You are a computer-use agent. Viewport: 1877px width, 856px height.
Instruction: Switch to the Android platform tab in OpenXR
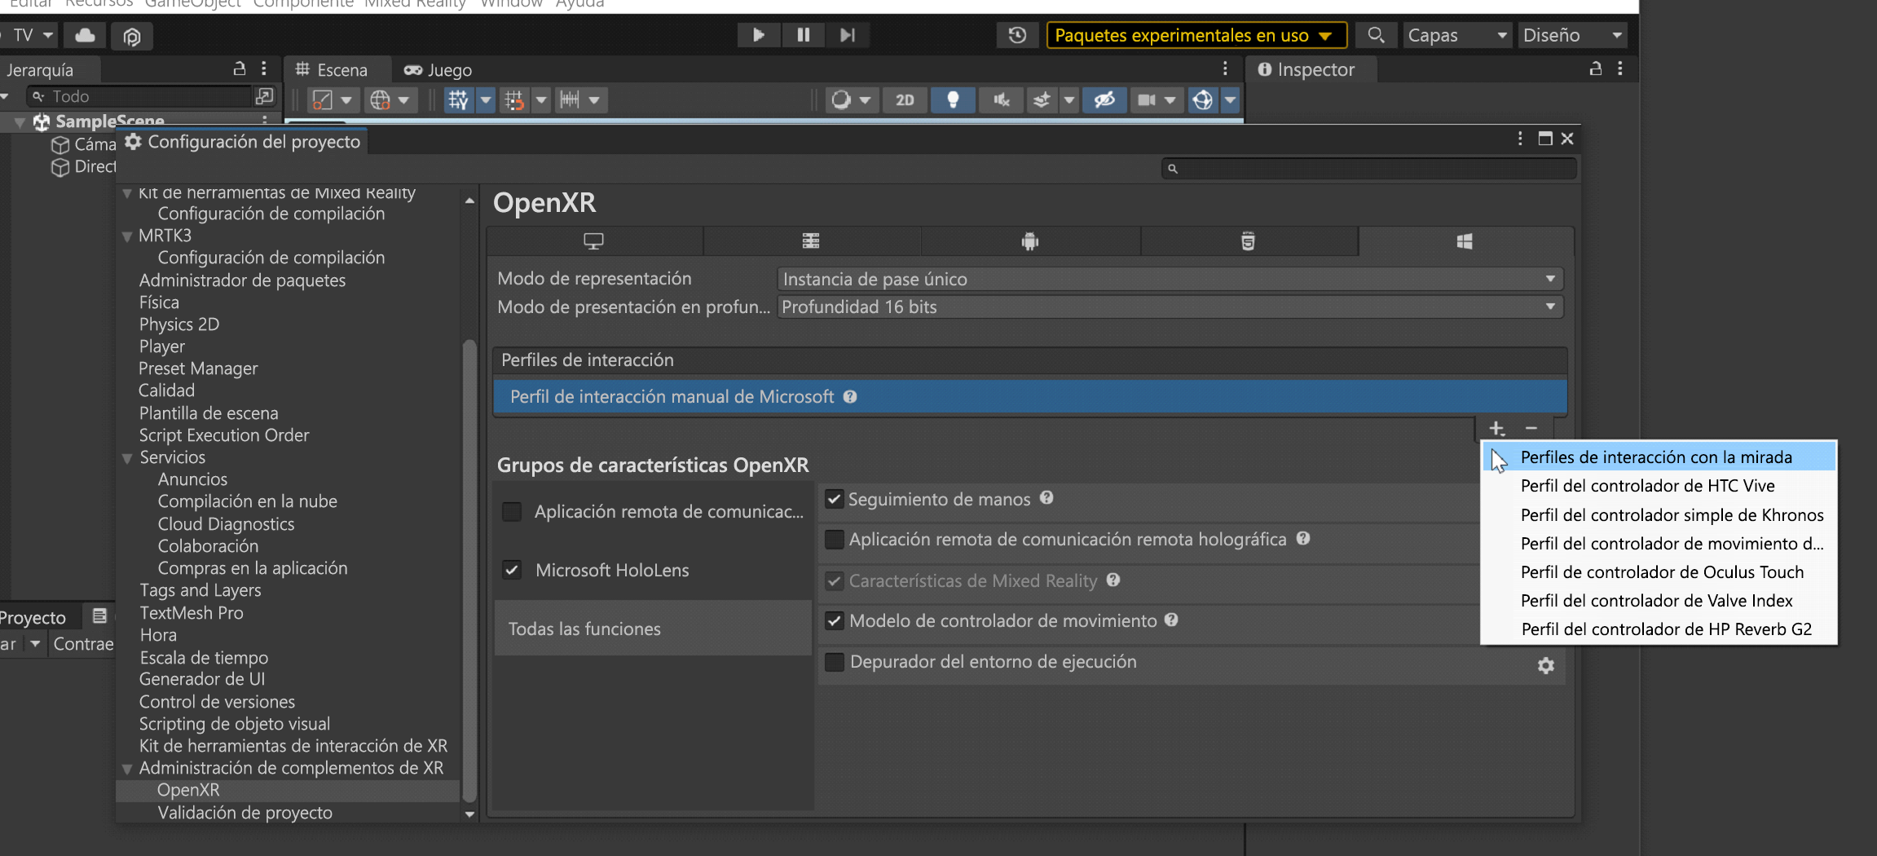point(1030,240)
